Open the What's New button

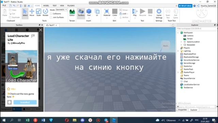pos(185,6)
